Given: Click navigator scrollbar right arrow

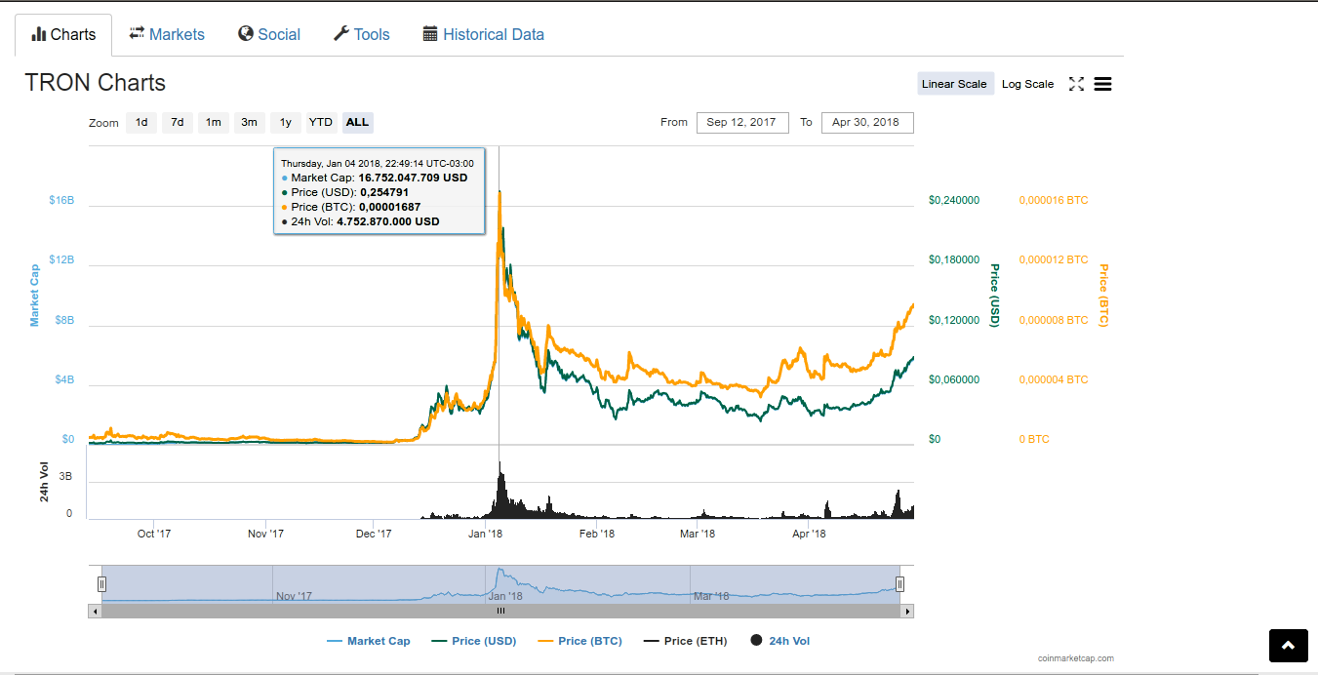Looking at the screenshot, I should point(907,611).
